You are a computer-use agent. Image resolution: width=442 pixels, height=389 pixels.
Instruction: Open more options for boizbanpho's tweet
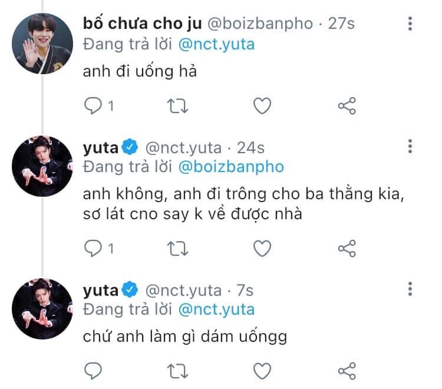click(x=410, y=25)
